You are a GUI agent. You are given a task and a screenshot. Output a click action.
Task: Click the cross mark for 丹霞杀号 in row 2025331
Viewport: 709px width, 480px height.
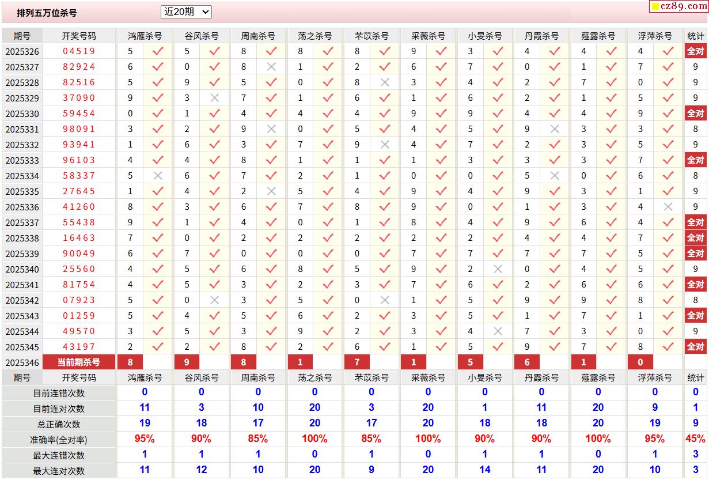tap(555, 129)
